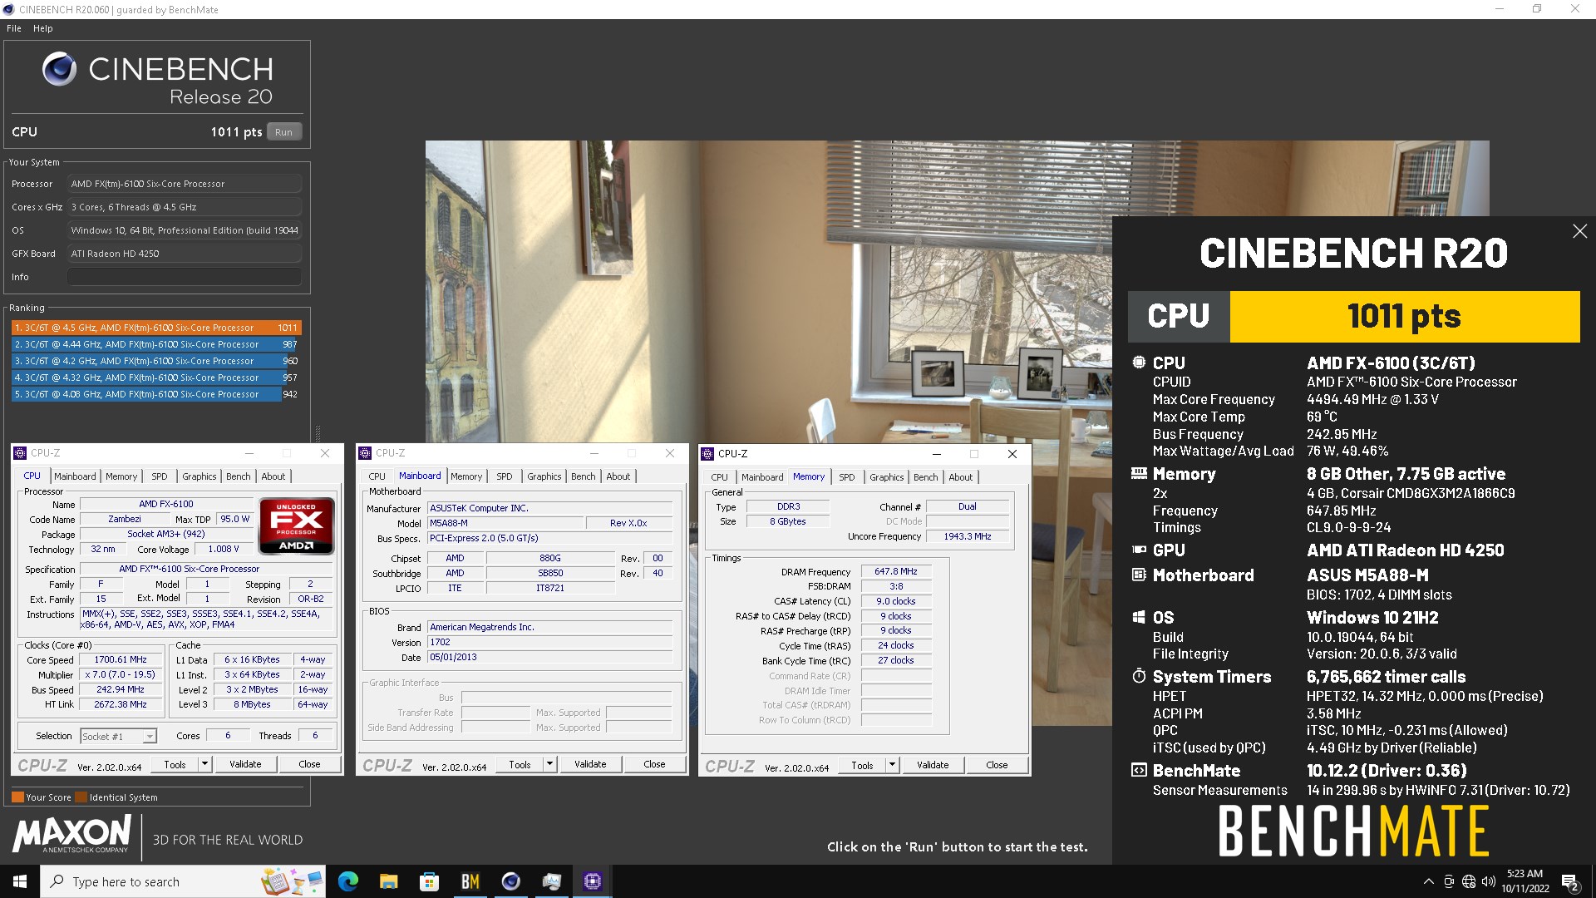The width and height of the screenshot is (1596, 898).
Task: Switch to Memory tab in first CPU-Z window
Action: tap(121, 476)
